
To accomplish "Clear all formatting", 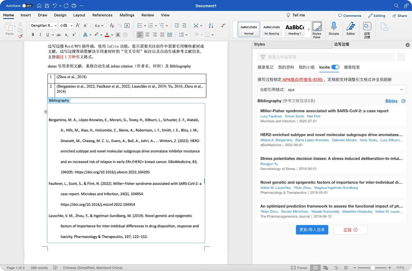I will [x=112, y=26].
